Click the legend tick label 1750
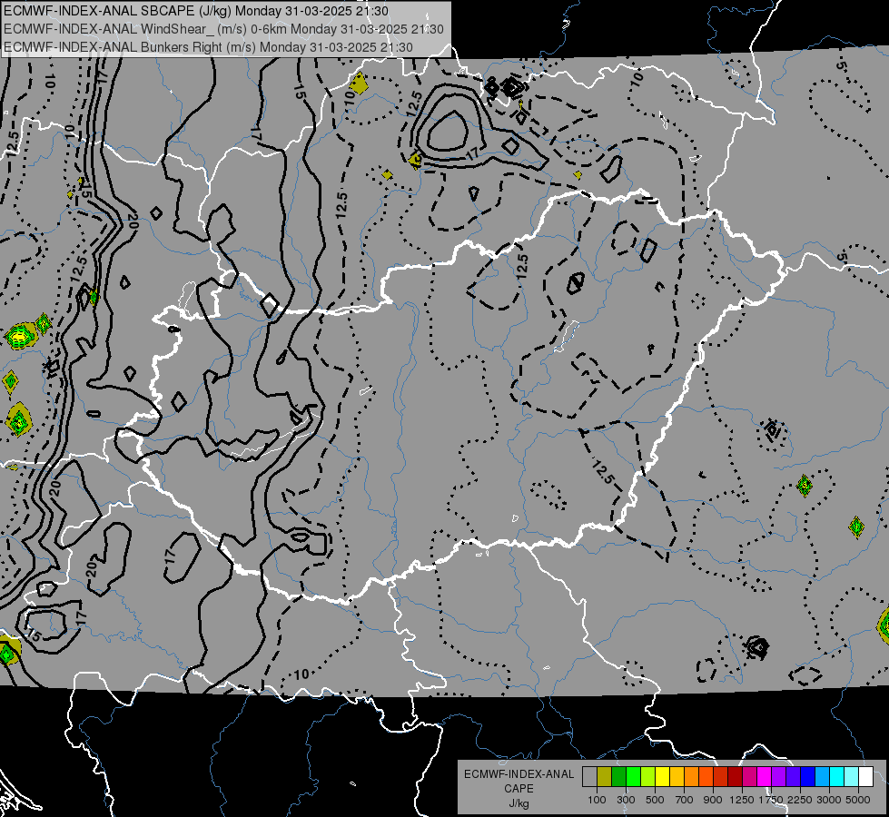 coord(771,800)
